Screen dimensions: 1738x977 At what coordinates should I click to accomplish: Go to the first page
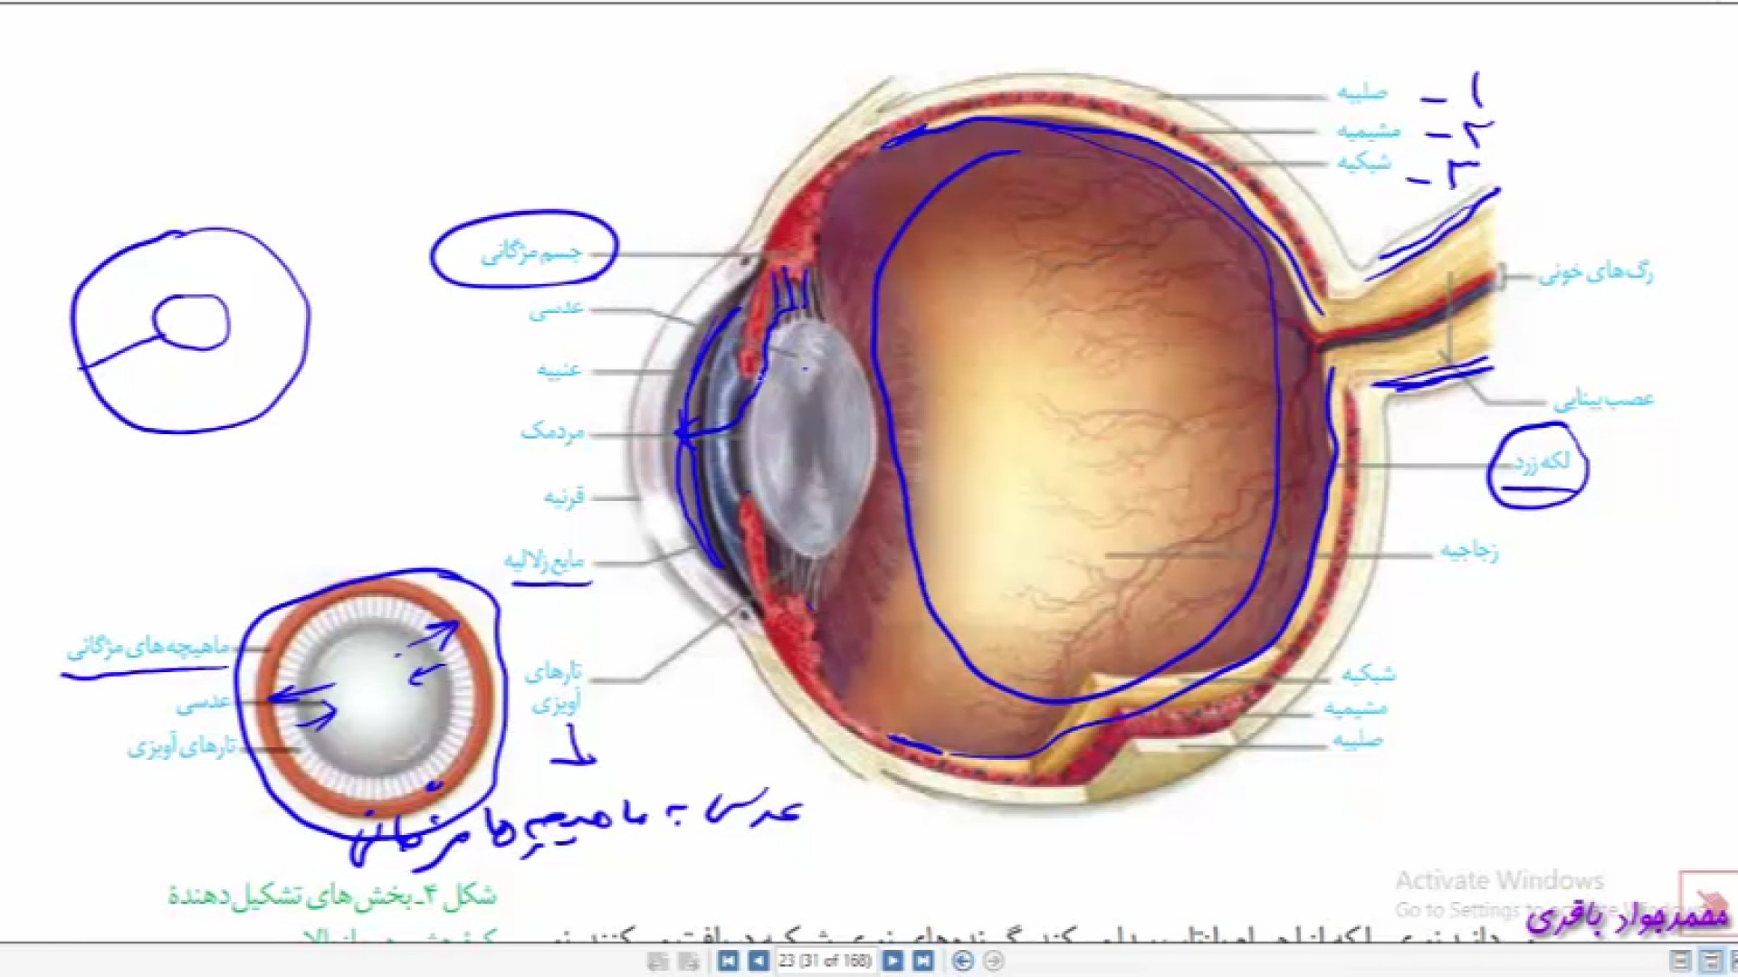coord(728,961)
